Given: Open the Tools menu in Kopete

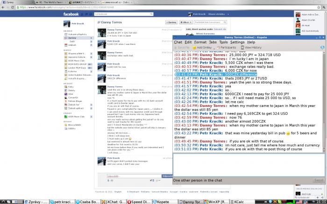Looking at the screenshot, I should [x=223, y=42].
